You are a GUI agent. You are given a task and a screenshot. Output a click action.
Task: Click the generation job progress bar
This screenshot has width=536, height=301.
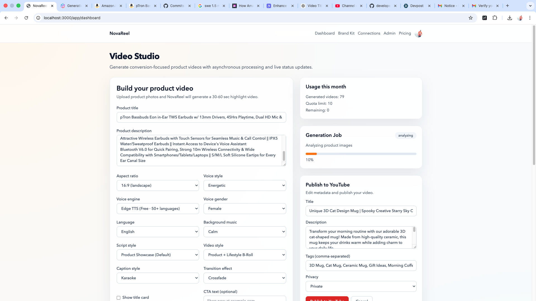pos(361,154)
